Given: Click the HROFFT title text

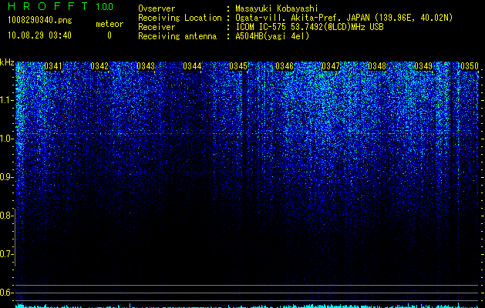Looking at the screenshot, I should [48, 6].
